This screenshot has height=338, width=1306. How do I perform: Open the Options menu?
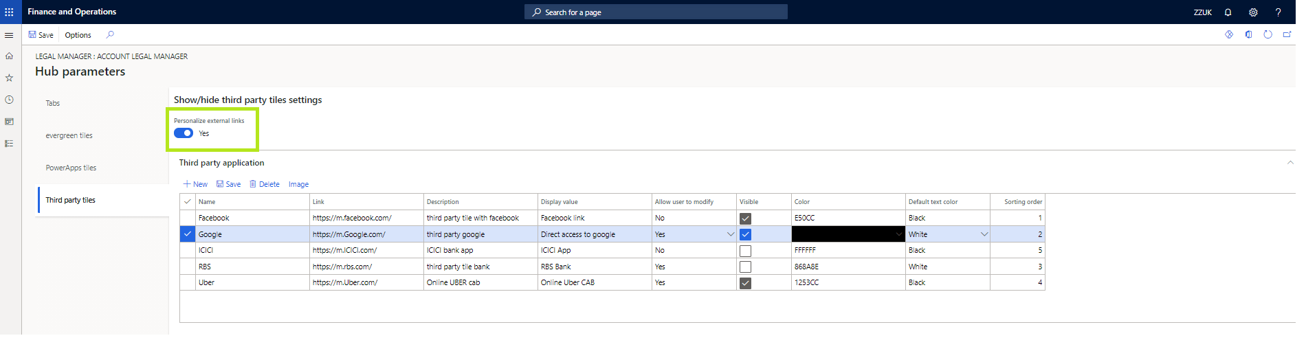point(78,35)
